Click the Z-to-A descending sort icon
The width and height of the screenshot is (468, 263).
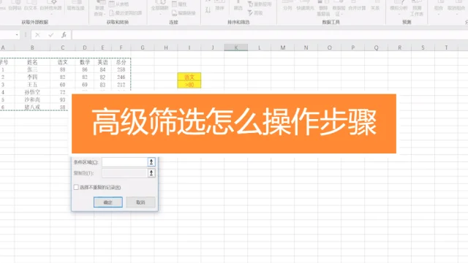[208, 9]
